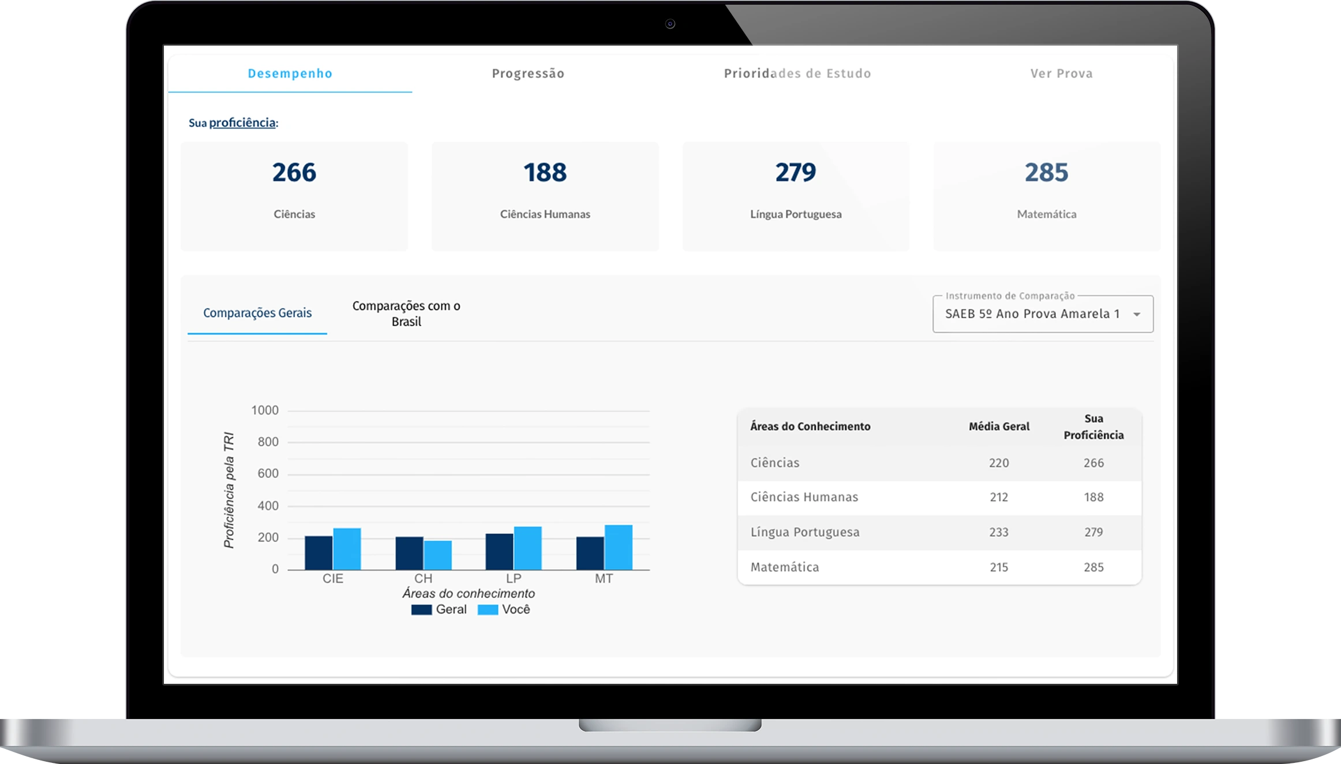Screen dimensions: 1341x764
Task: Open Prioridades de Estudo tab
Action: (x=797, y=74)
